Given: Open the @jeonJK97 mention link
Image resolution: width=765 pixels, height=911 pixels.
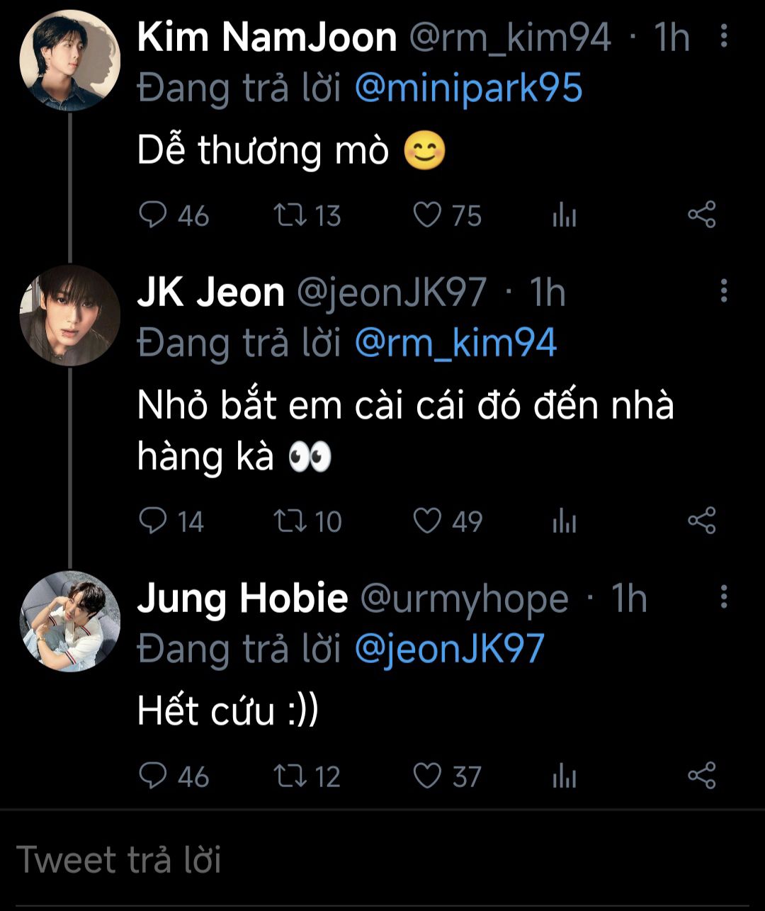Looking at the screenshot, I should coord(449,649).
